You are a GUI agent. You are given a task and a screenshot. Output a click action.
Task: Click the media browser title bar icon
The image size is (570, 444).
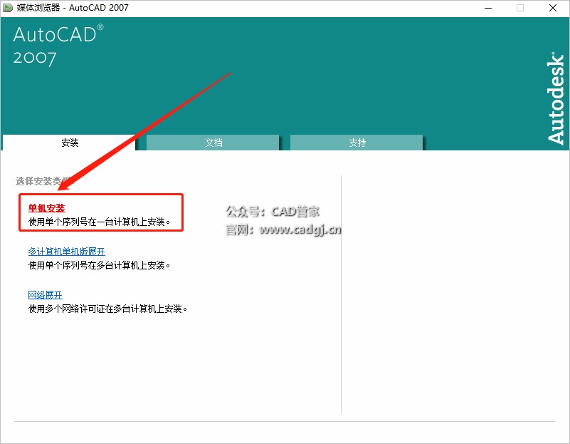point(8,8)
